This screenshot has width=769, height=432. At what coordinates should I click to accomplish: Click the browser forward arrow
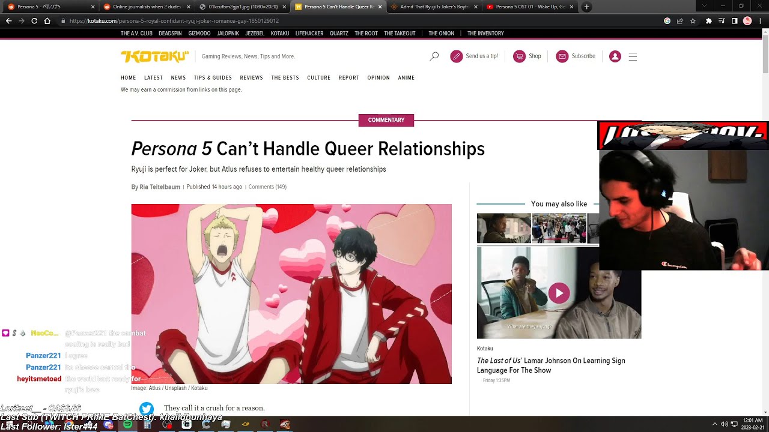click(22, 20)
